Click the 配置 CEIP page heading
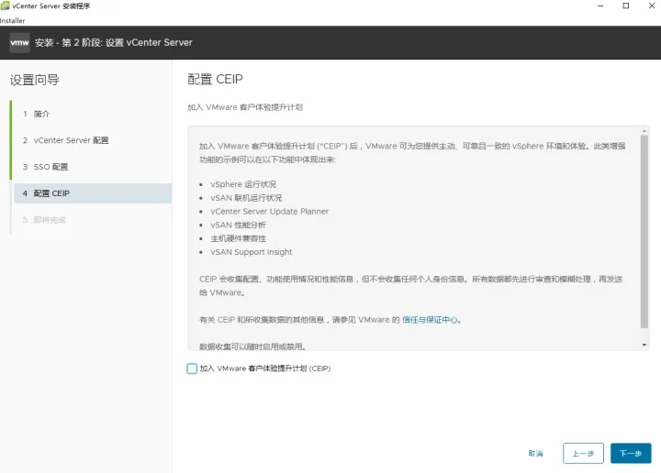Image resolution: width=661 pixels, height=473 pixels. 215,79
